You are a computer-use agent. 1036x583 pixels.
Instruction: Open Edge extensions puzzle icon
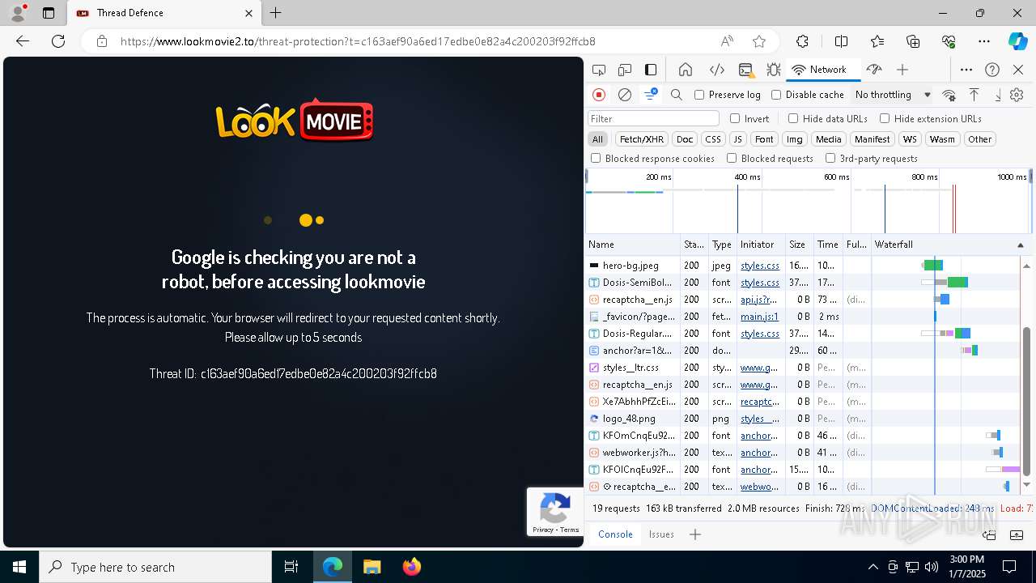pyautogui.click(x=802, y=41)
